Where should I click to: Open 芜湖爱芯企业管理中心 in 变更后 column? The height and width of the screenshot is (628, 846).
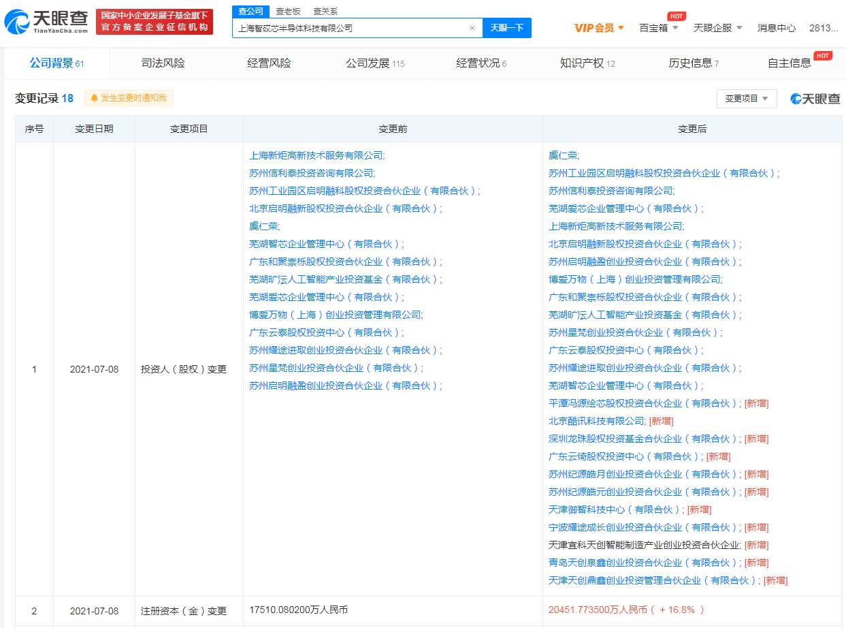625,208
